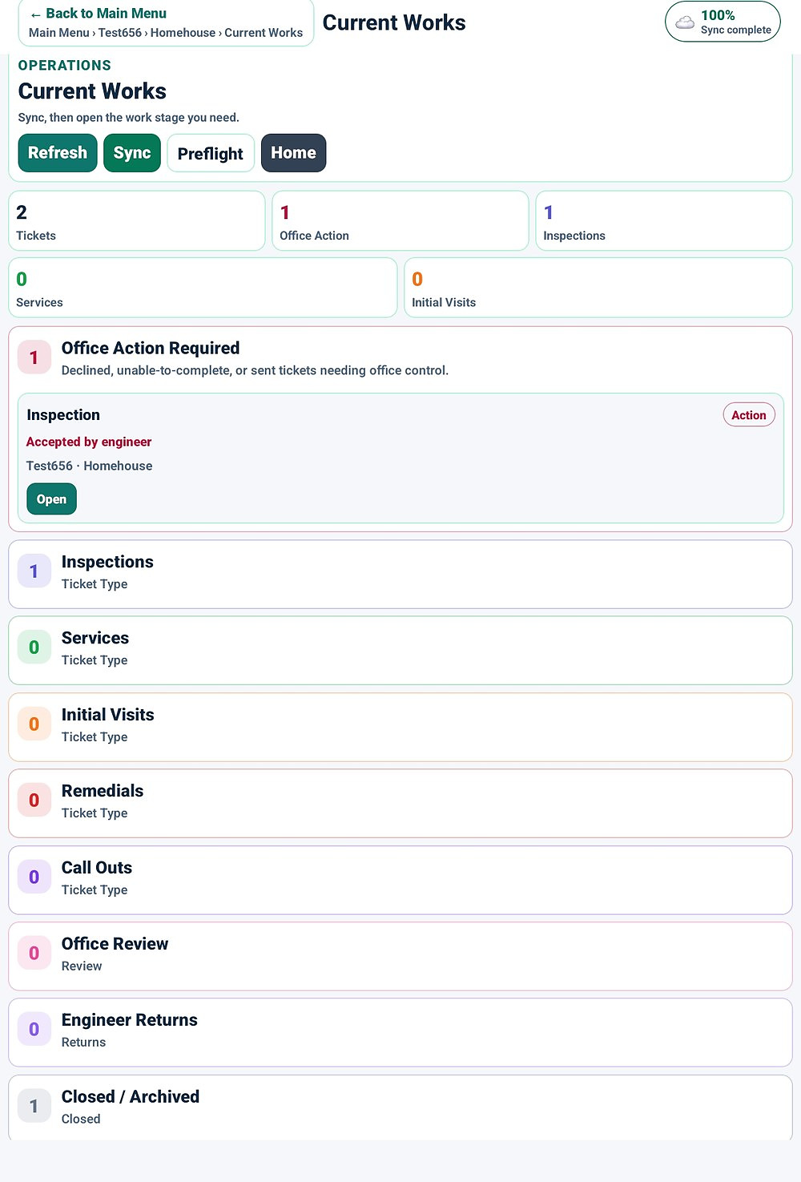Screen dimensions: 801x1182
Task: Expand the Closed / Archived section
Action: [x=400, y=1107]
